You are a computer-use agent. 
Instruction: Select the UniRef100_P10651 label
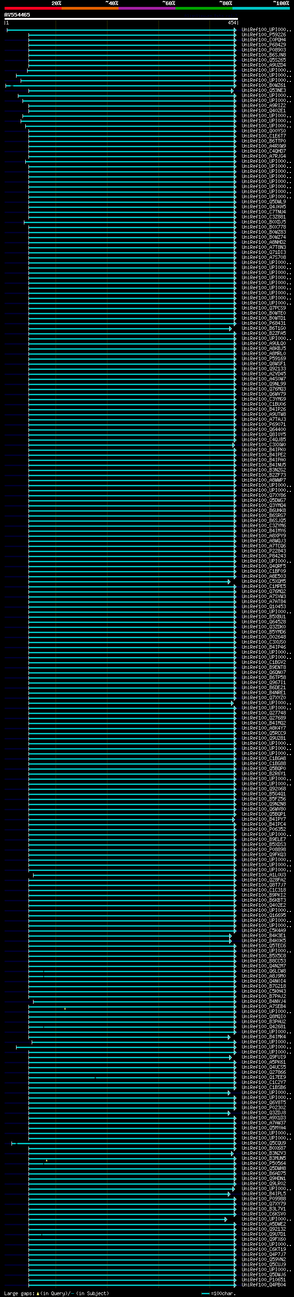click(x=264, y=1280)
